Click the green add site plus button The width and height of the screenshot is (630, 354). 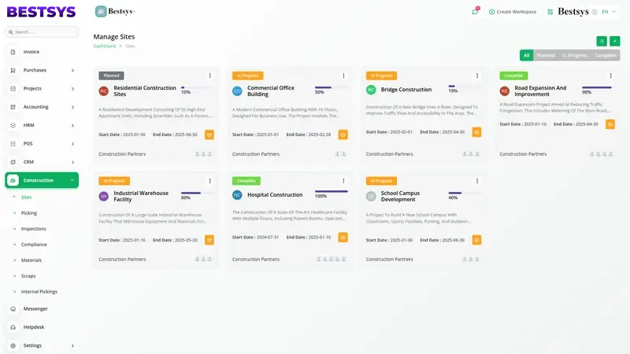point(615,41)
